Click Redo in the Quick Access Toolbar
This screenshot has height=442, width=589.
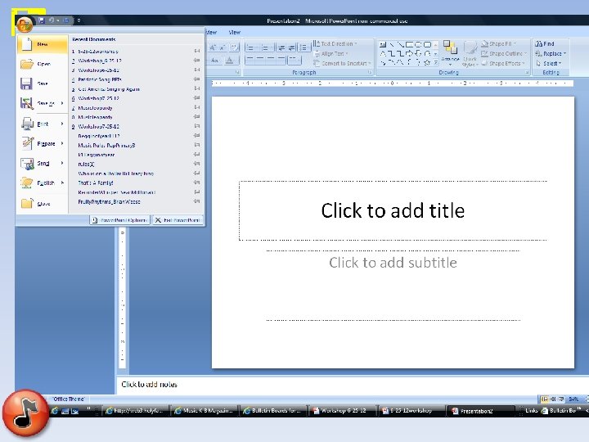65,20
